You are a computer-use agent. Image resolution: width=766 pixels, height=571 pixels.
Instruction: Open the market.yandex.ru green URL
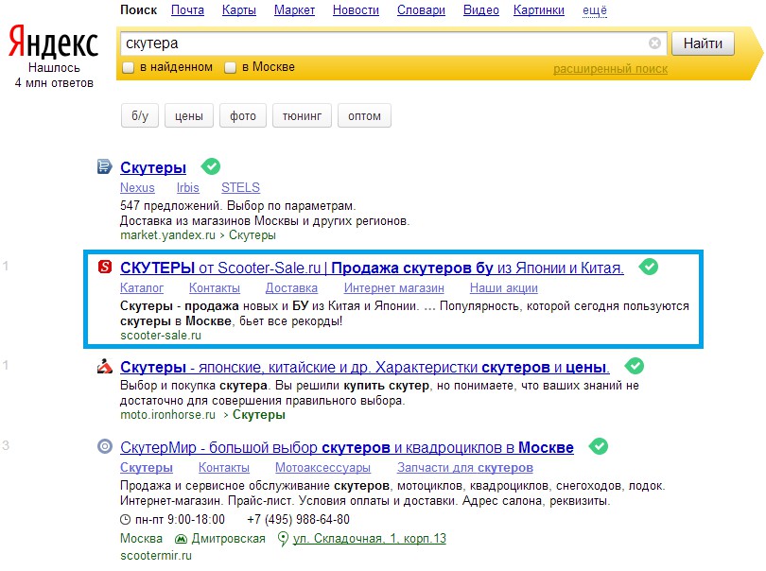point(167,235)
